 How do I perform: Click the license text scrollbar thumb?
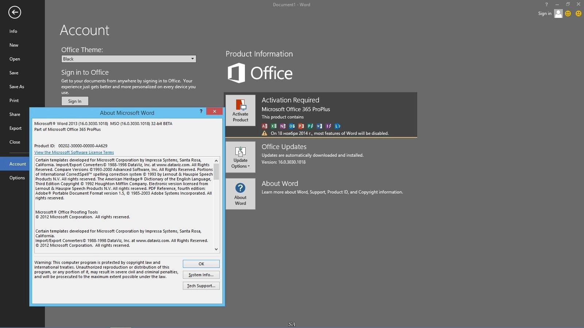tap(216, 172)
